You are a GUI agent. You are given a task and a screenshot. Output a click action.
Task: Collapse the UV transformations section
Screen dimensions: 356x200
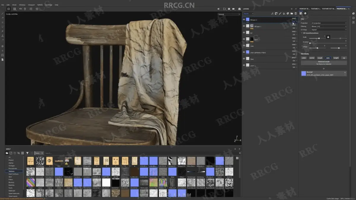[302, 33]
